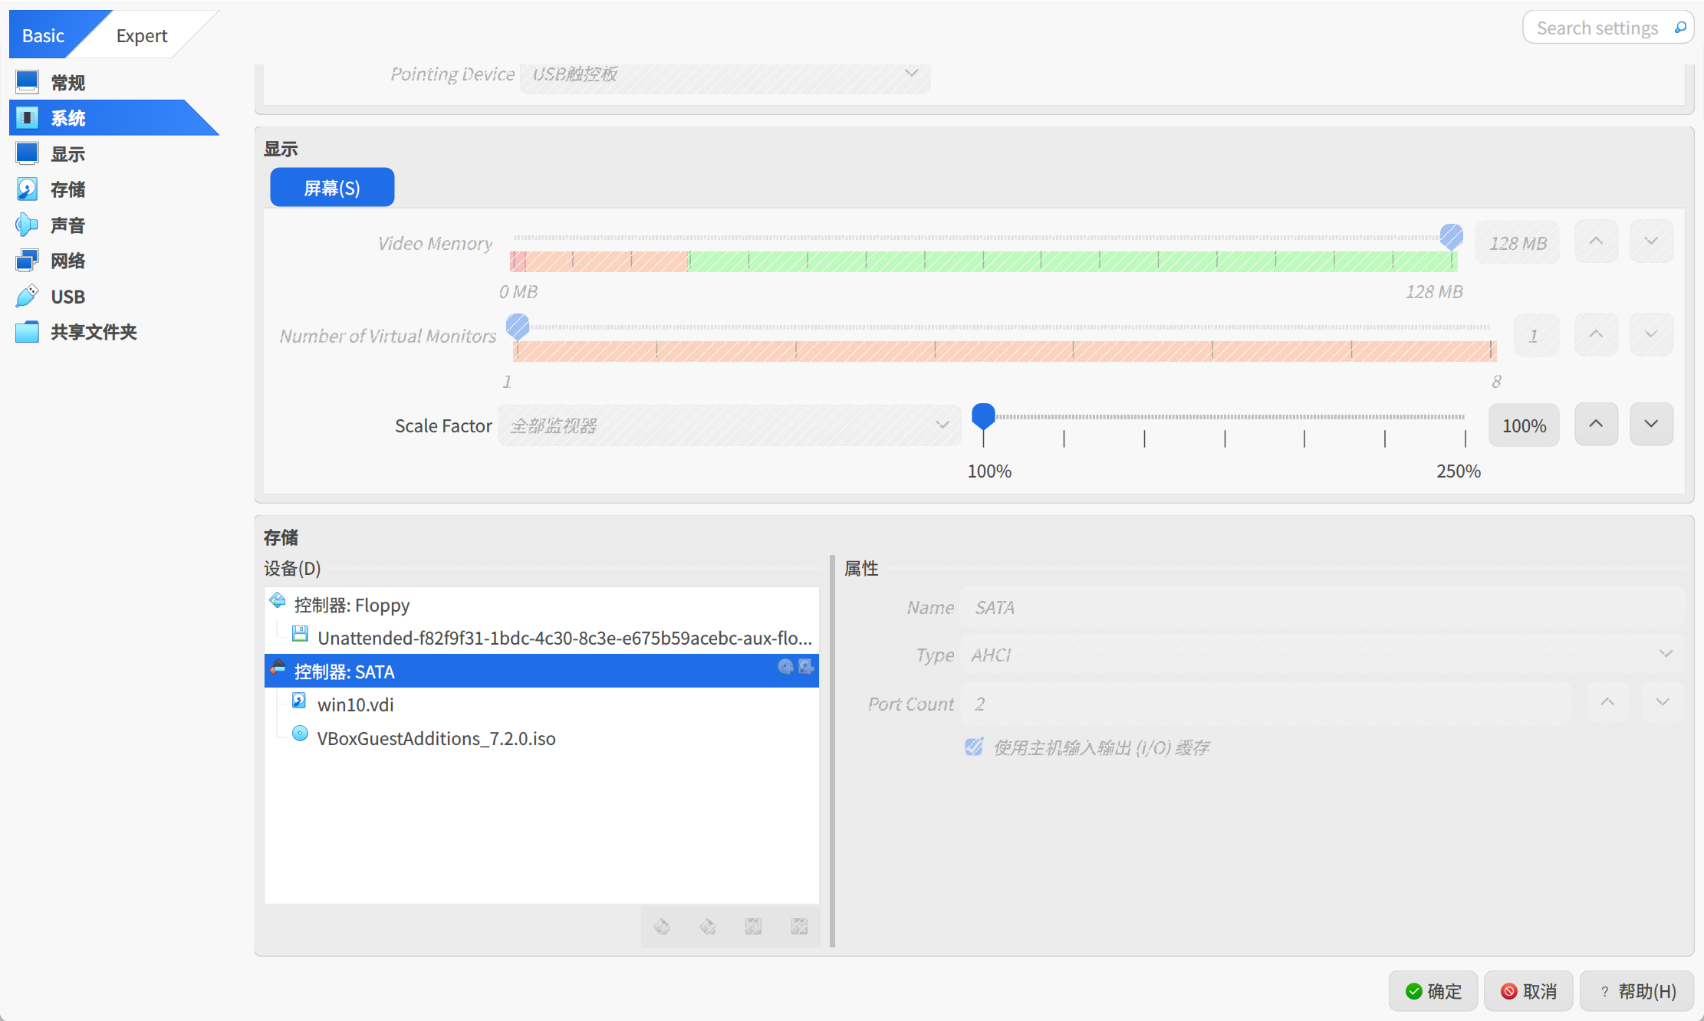Screen dimensions: 1704x1021
Task: Open the 网络 network settings icon
Action: point(27,260)
